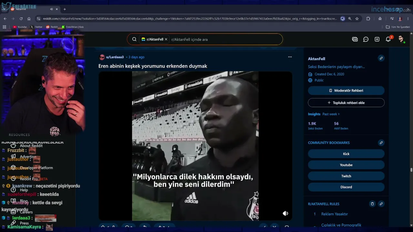Open the Twitter bookmark

[x=36, y=27]
